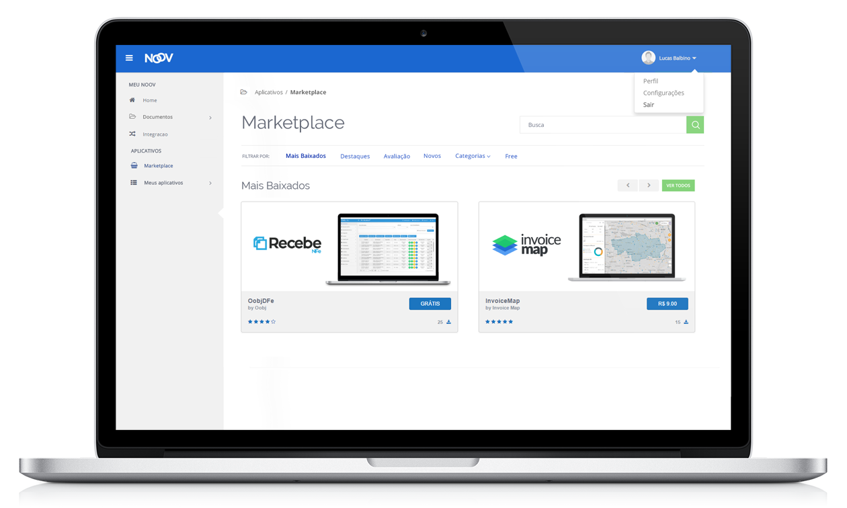847x508 pixels.
Task: Open Documentos sidebar entry
Action: (157, 117)
